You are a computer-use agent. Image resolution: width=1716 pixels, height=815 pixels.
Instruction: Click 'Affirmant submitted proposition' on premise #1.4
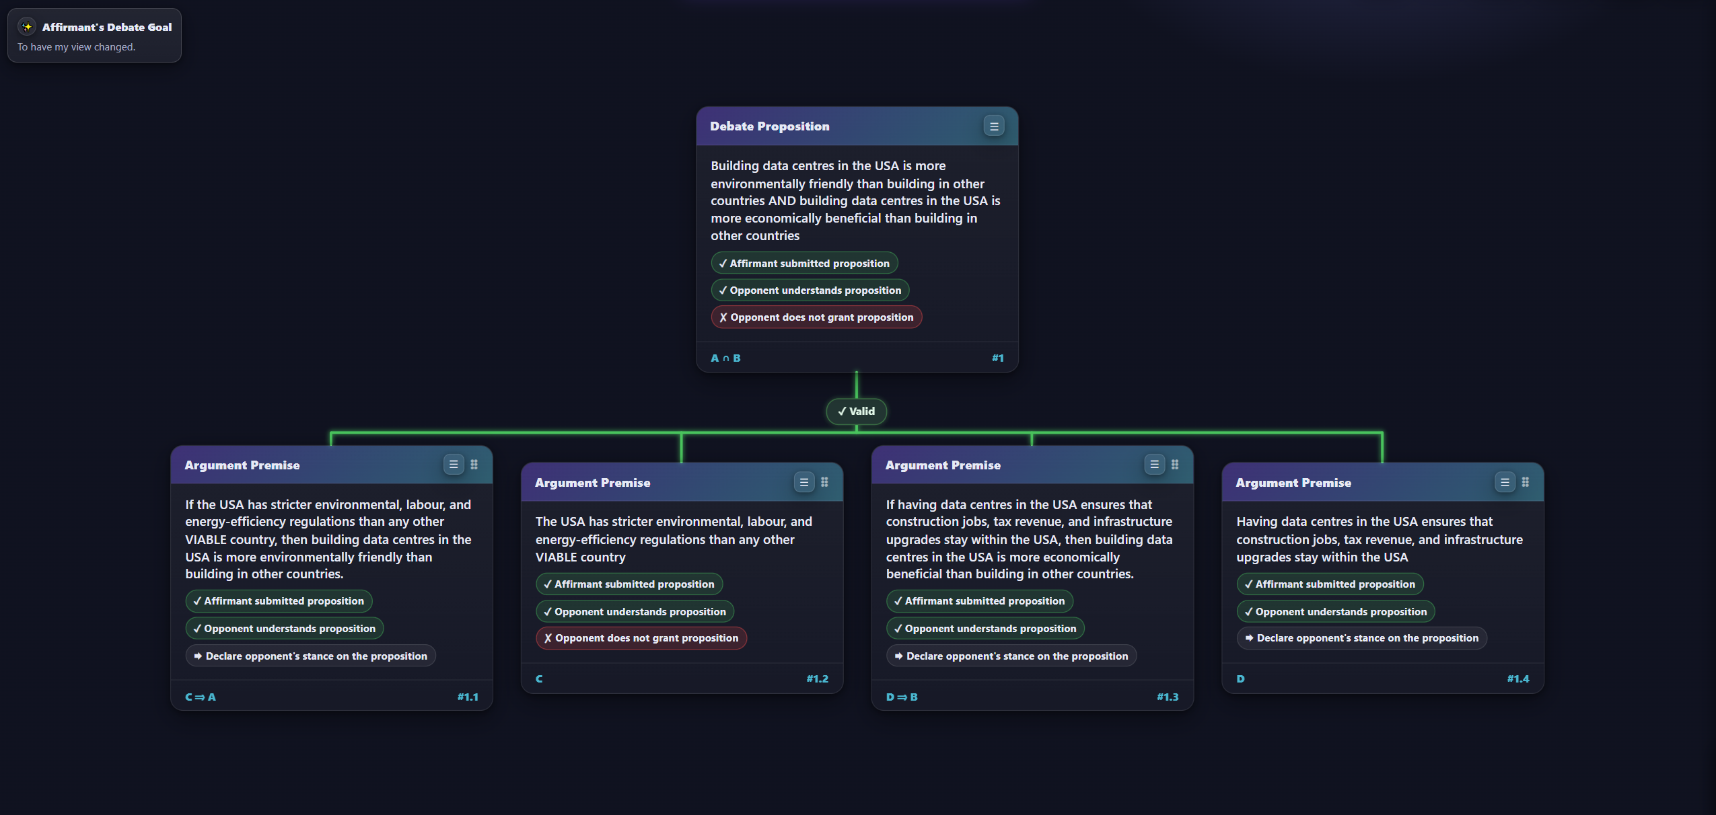coord(1329,584)
